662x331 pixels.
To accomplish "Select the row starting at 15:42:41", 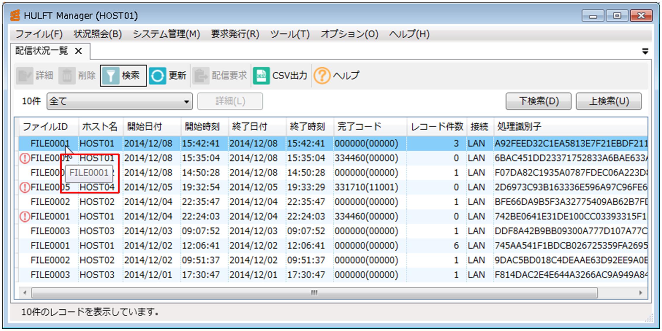I will (x=333, y=144).
